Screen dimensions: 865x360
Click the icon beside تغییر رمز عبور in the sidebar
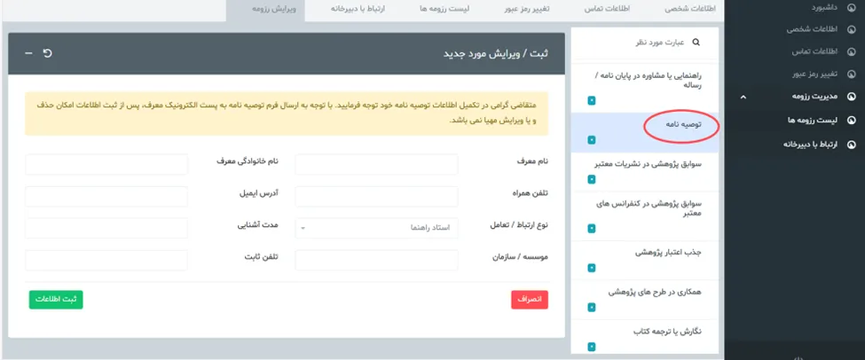853,74
